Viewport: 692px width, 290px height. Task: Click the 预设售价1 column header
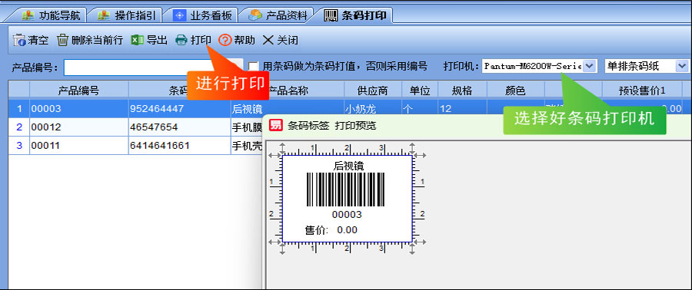tap(642, 91)
